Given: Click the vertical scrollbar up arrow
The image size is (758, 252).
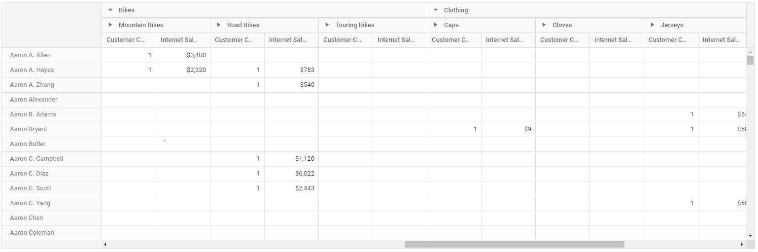Looking at the screenshot, I should click(750, 52).
